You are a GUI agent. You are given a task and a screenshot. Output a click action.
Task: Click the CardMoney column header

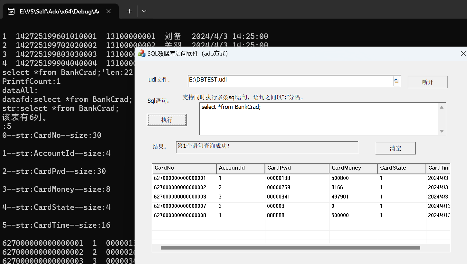353,168
